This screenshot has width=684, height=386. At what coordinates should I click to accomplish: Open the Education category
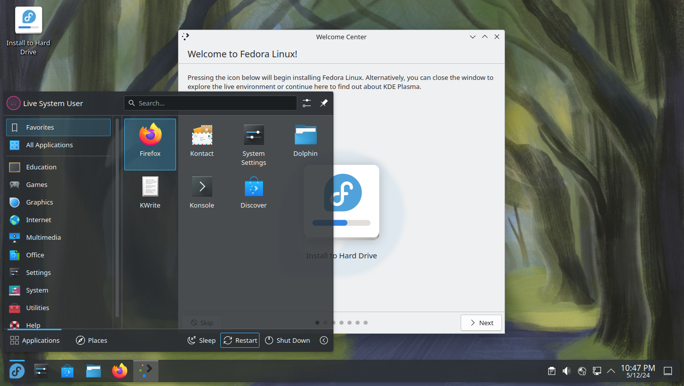point(58,167)
